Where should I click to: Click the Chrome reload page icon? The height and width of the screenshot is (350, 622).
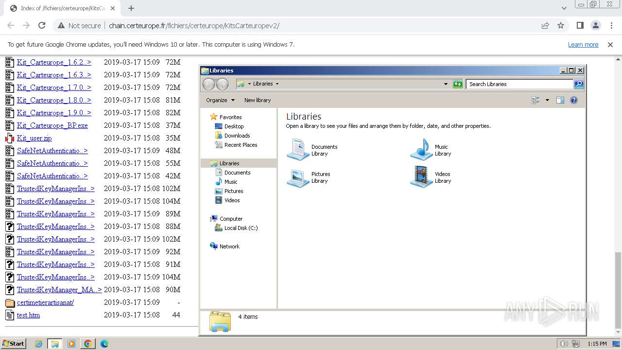(42, 26)
